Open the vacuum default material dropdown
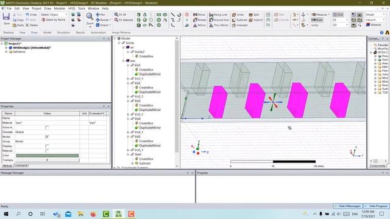390x219 pixels. coord(375,19)
